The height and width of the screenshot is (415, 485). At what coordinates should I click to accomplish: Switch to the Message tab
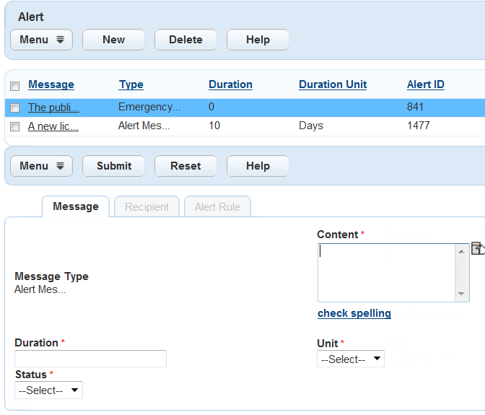point(76,207)
